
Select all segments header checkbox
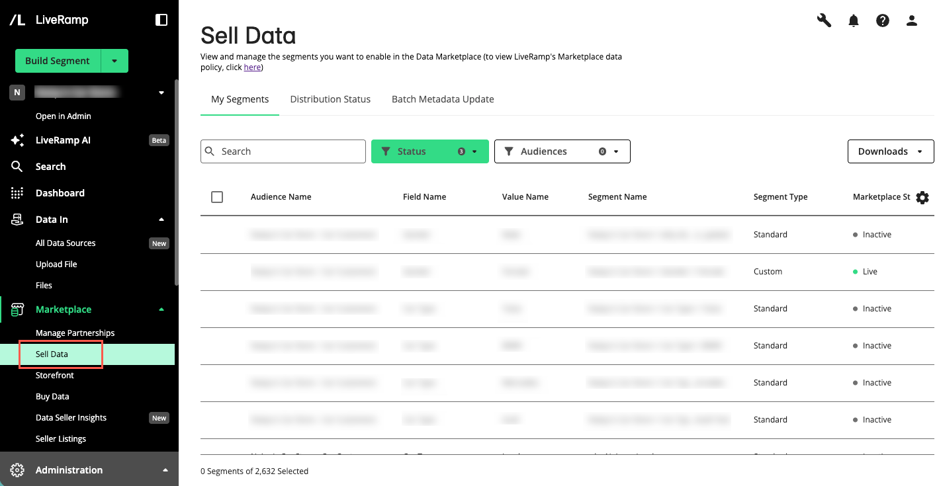pos(217,197)
